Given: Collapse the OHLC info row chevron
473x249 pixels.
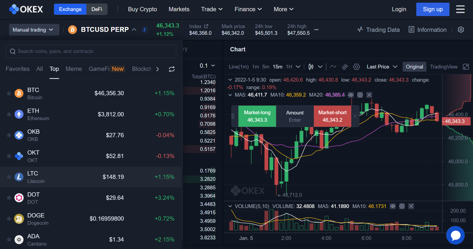Looking at the screenshot, I should [x=230, y=80].
